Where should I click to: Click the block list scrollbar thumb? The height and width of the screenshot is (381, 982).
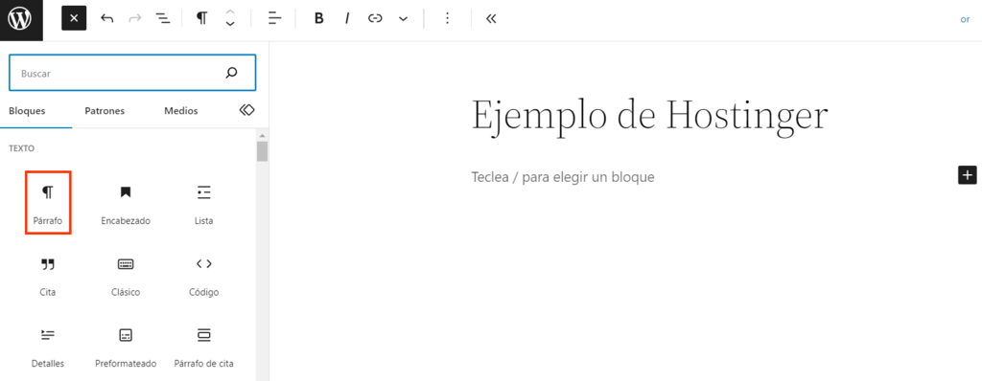(x=263, y=151)
